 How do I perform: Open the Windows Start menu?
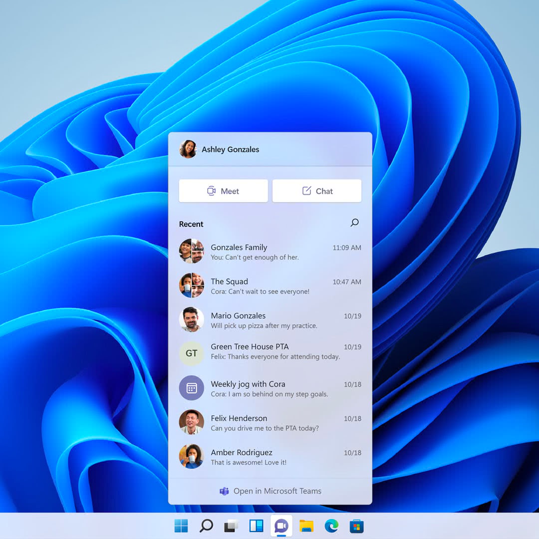[181, 526]
